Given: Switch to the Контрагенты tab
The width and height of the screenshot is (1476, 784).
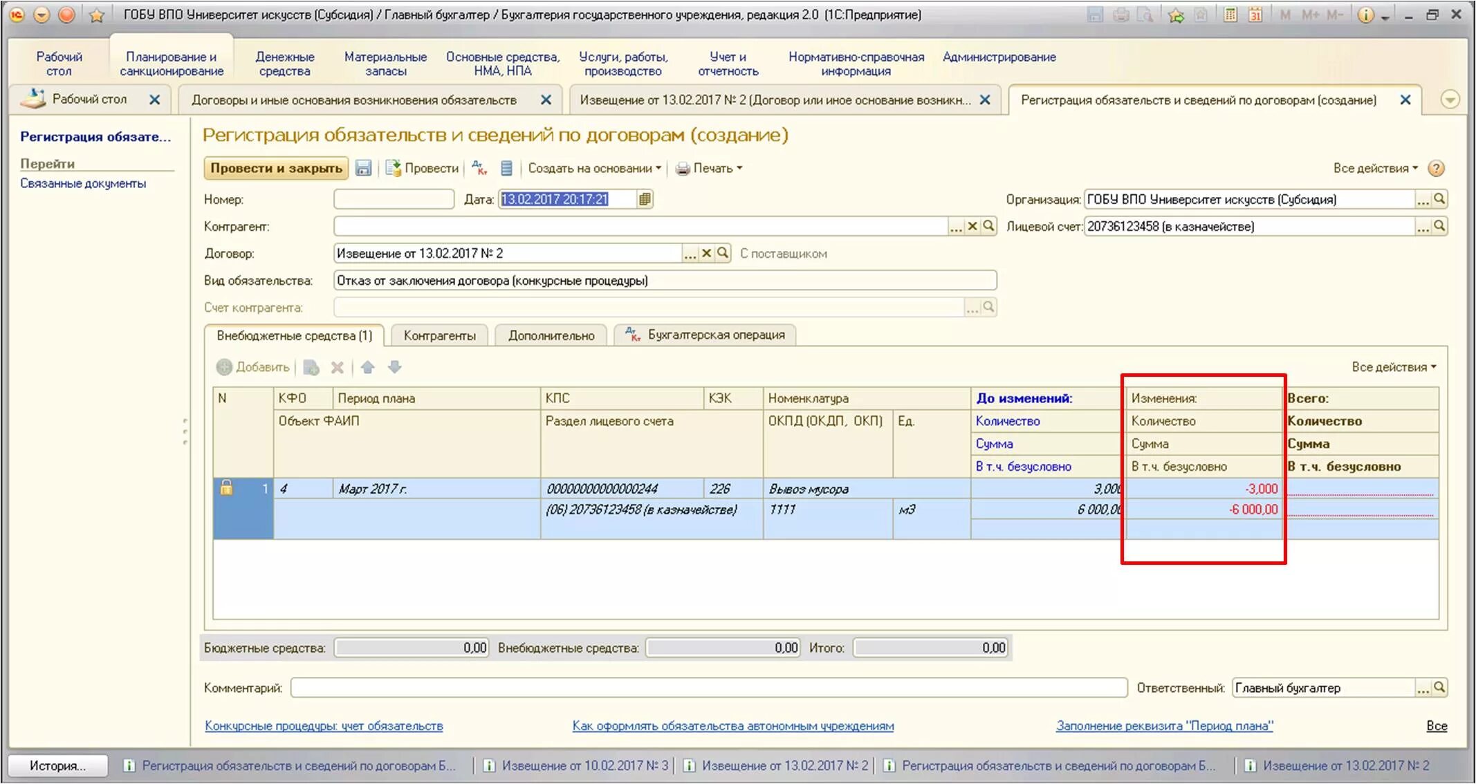Looking at the screenshot, I should pyautogui.click(x=439, y=335).
